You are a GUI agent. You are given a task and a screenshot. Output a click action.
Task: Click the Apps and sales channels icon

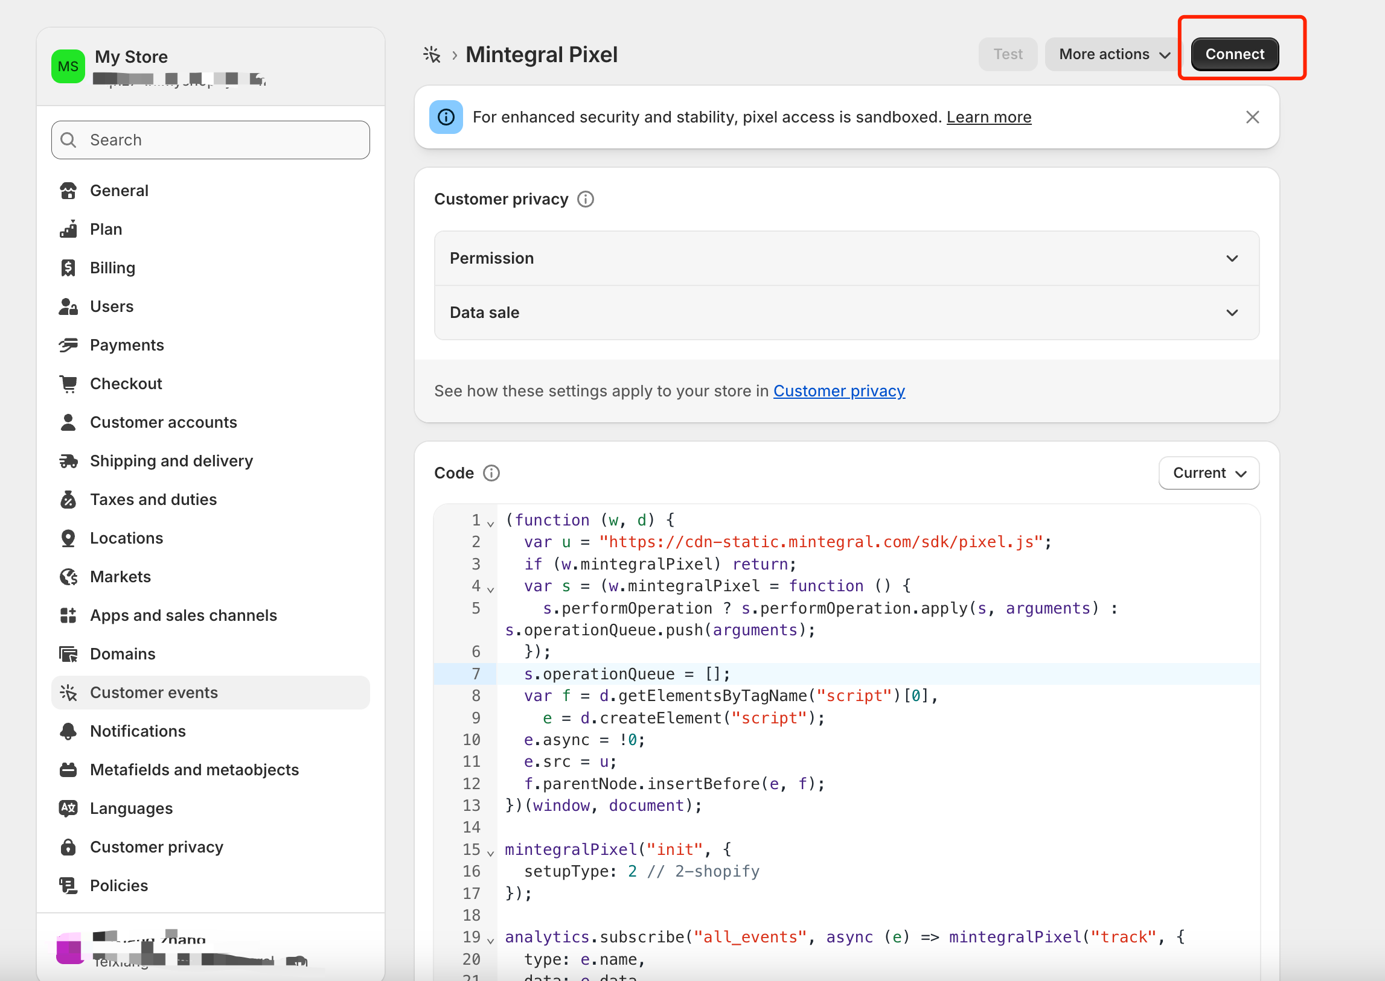coord(68,616)
